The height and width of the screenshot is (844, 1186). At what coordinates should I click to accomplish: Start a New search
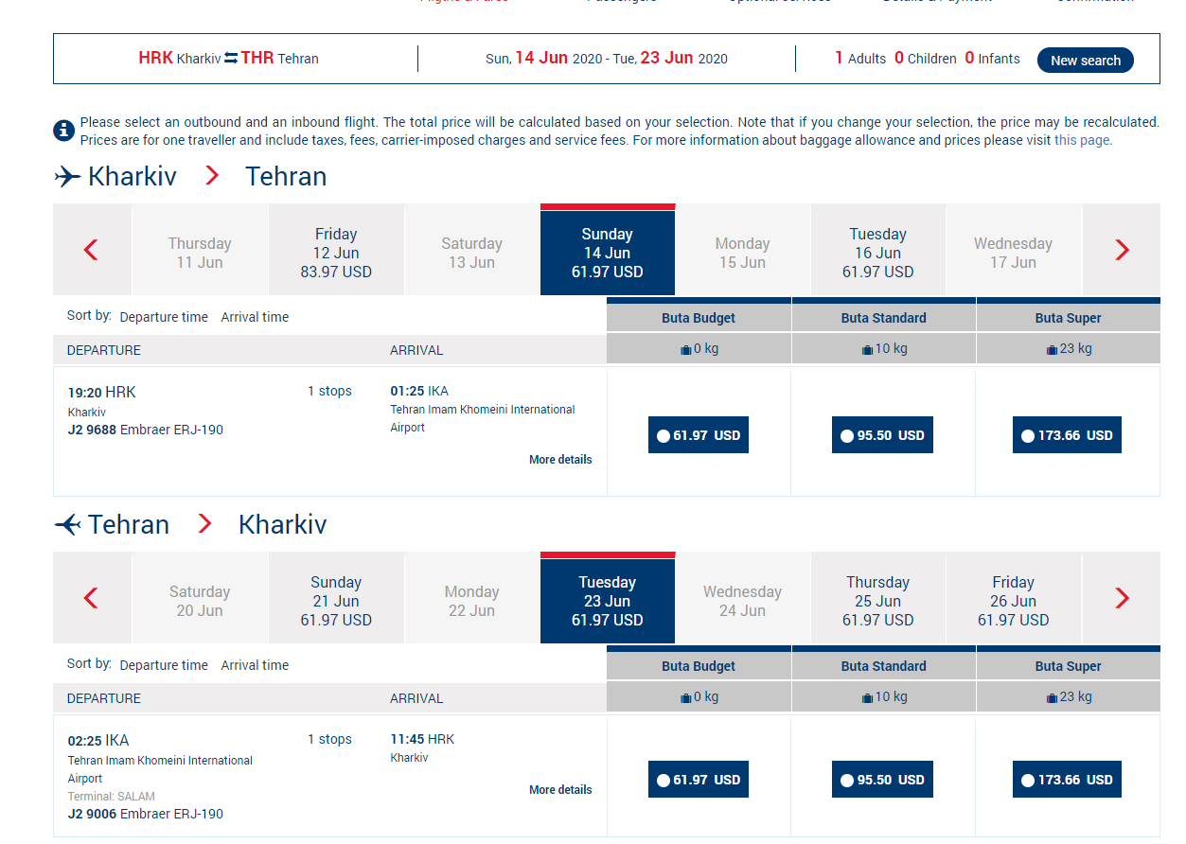pos(1086,60)
